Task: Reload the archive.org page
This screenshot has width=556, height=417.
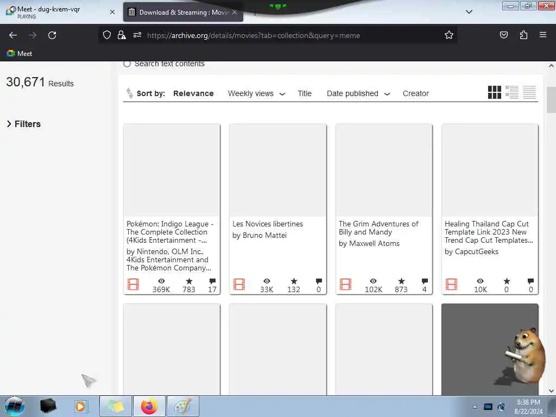Action: pos(52,35)
